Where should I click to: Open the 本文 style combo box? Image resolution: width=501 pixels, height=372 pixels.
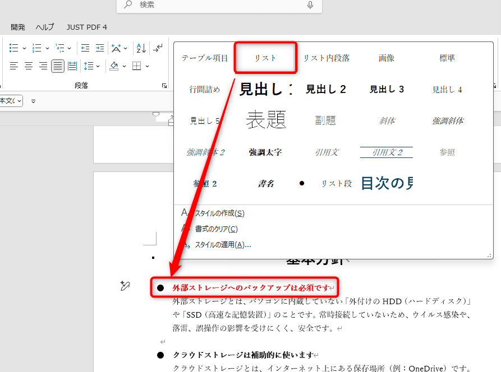tap(10, 101)
